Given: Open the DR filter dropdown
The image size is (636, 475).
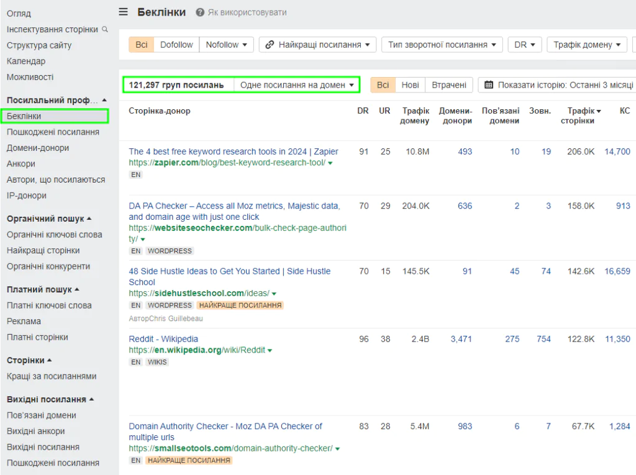Looking at the screenshot, I should click(x=525, y=45).
